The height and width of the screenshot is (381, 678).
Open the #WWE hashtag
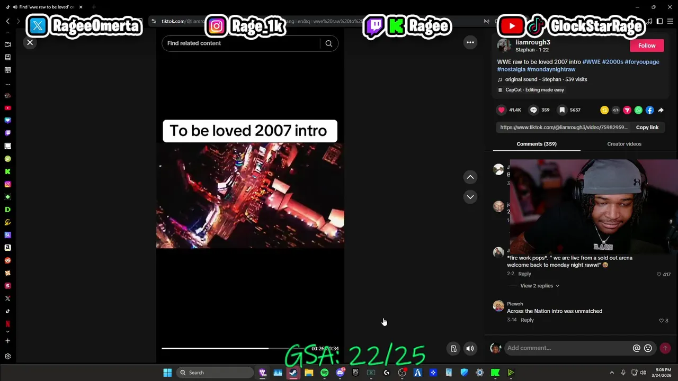[591, 62]
